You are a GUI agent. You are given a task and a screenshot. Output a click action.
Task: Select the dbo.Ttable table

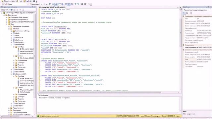point(19,106)
